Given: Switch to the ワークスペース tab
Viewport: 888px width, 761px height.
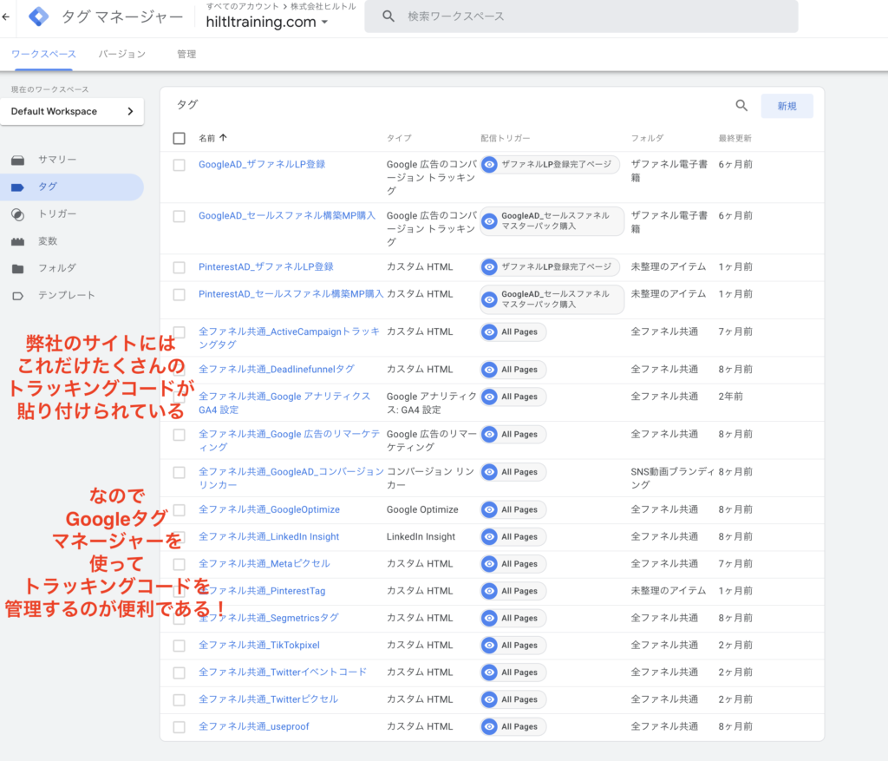Looking at the screenshot, I should coord(43,55).
